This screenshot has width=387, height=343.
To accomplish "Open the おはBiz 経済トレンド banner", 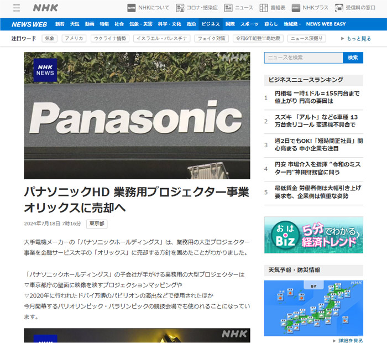I will 313,235.
